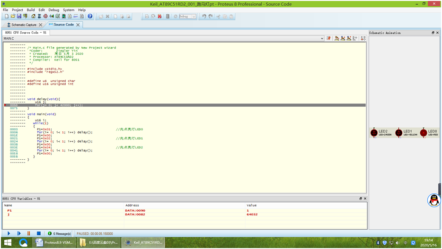Viewport: 442px width, 249px height.
Task: Stop the simulation
Action: tap(39, 233)
